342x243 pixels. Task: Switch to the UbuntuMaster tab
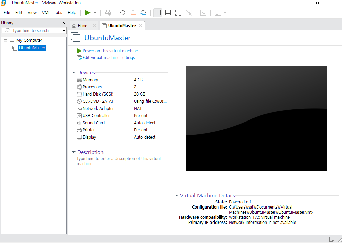122,26
